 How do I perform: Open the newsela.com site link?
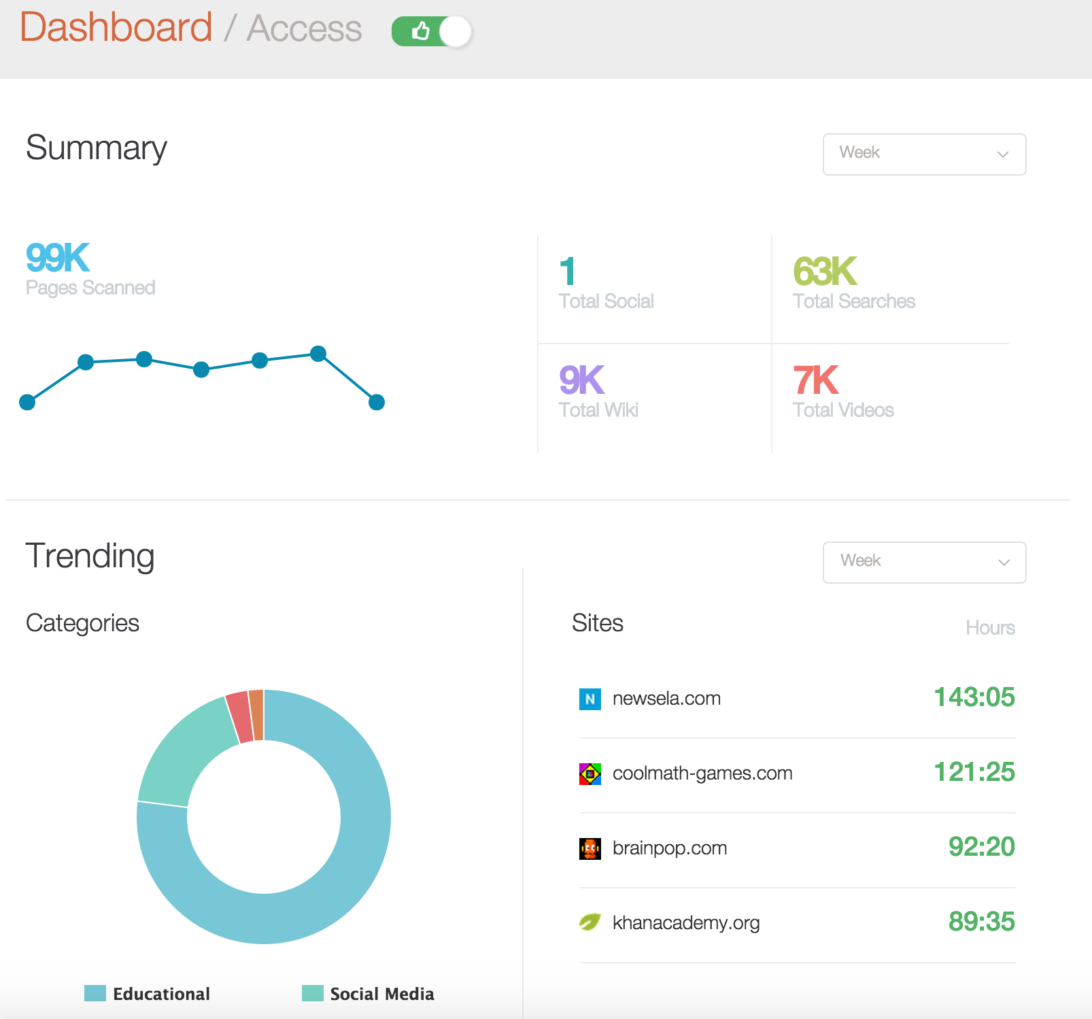click(666, 699)
